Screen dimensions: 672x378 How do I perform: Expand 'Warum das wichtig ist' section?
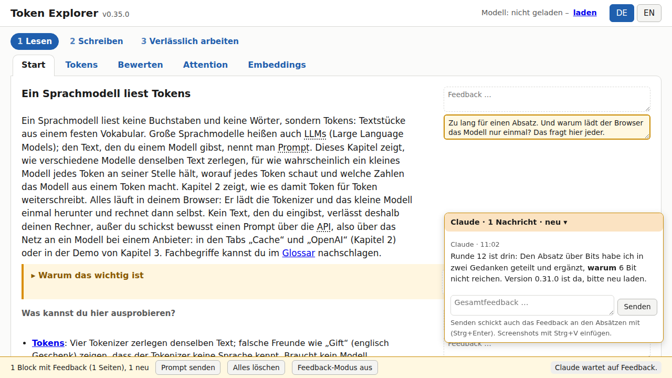point(87,276)
